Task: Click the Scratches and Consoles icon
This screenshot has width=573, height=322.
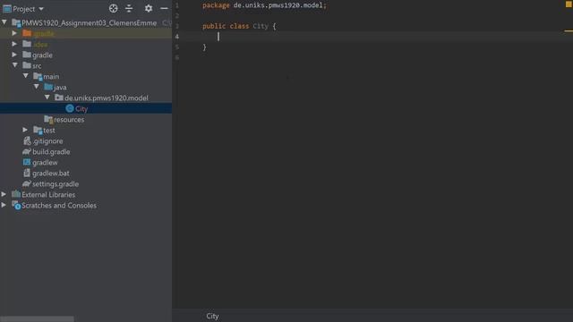Action: [16, 205]
